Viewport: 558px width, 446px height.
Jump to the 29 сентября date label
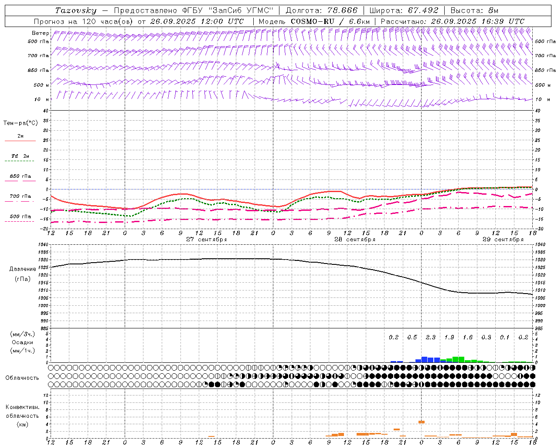click(503, 240)
